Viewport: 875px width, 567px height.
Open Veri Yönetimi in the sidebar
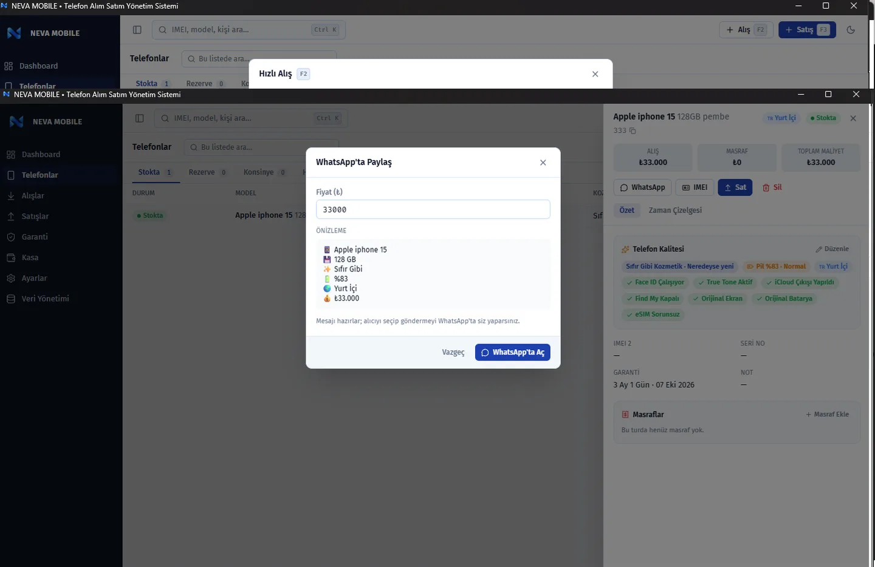[45, 299]
